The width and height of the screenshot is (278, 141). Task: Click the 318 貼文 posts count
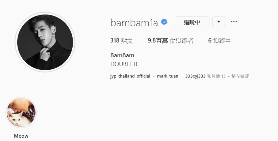(122, 41)
